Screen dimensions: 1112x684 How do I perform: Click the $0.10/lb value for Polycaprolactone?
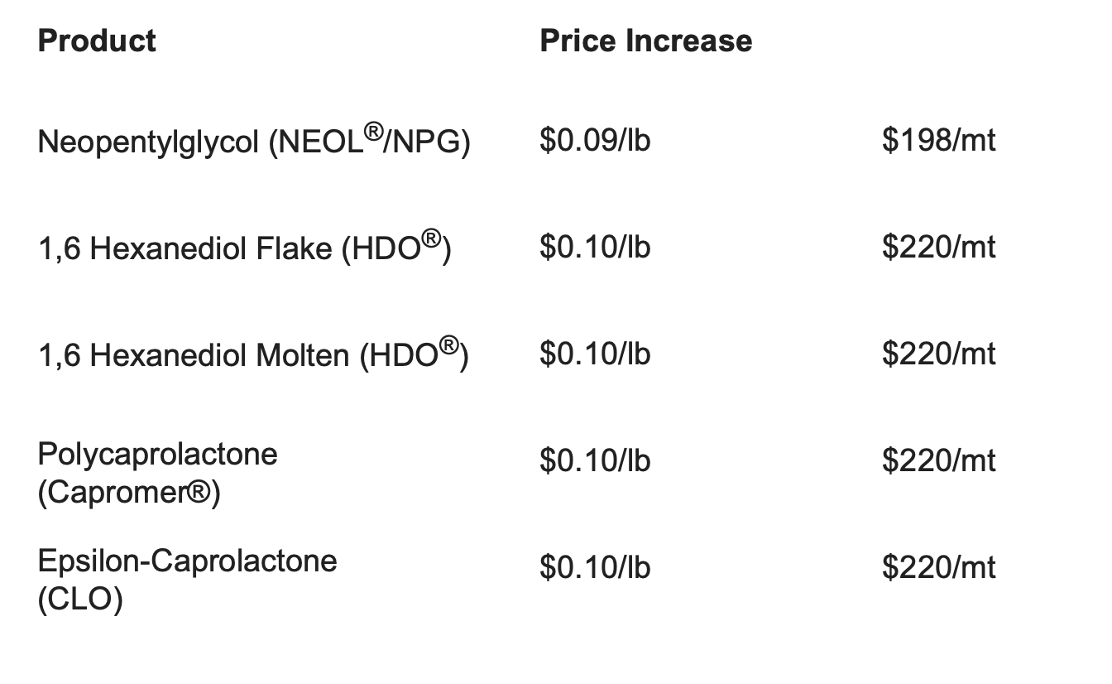595,460
